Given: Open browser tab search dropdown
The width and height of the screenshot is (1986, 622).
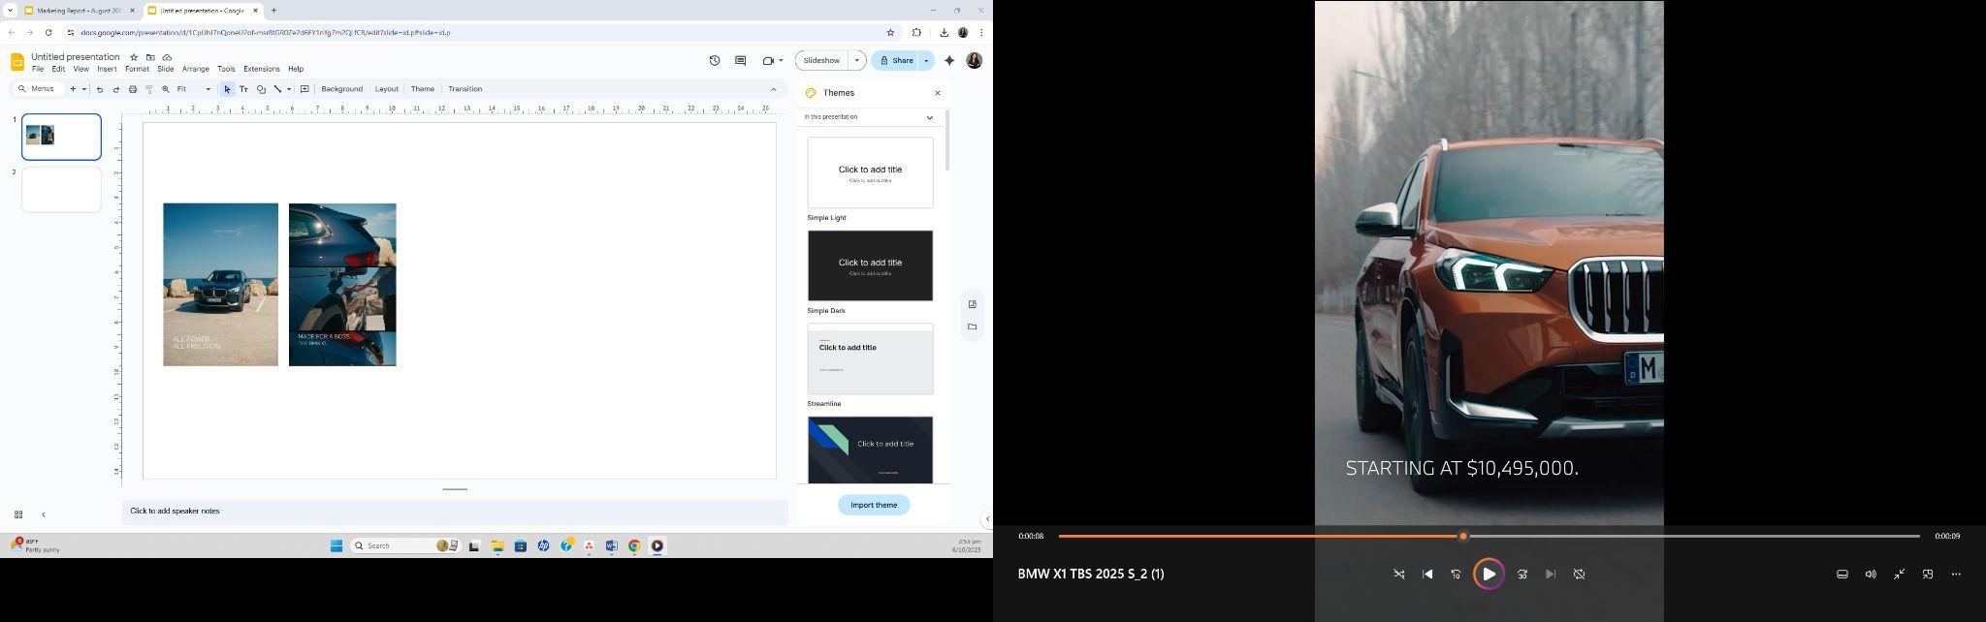Looking at the screenshot, I should 10,11.
